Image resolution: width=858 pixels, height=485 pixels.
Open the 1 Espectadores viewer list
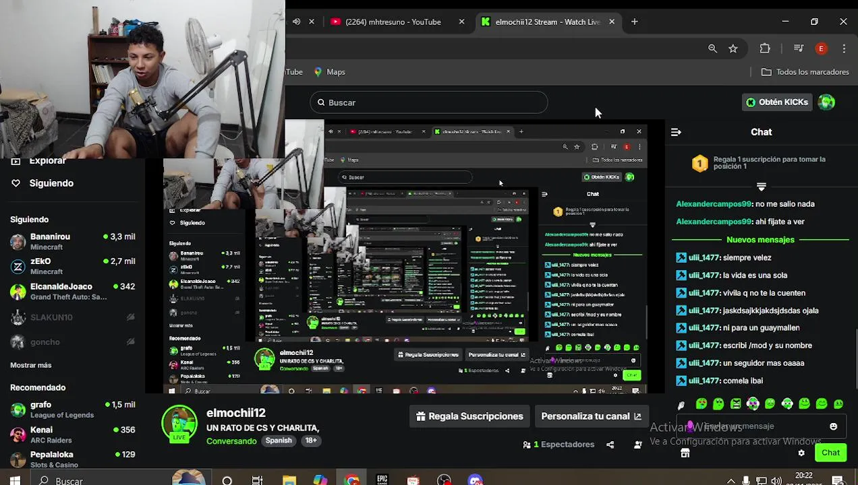point(559,445)
